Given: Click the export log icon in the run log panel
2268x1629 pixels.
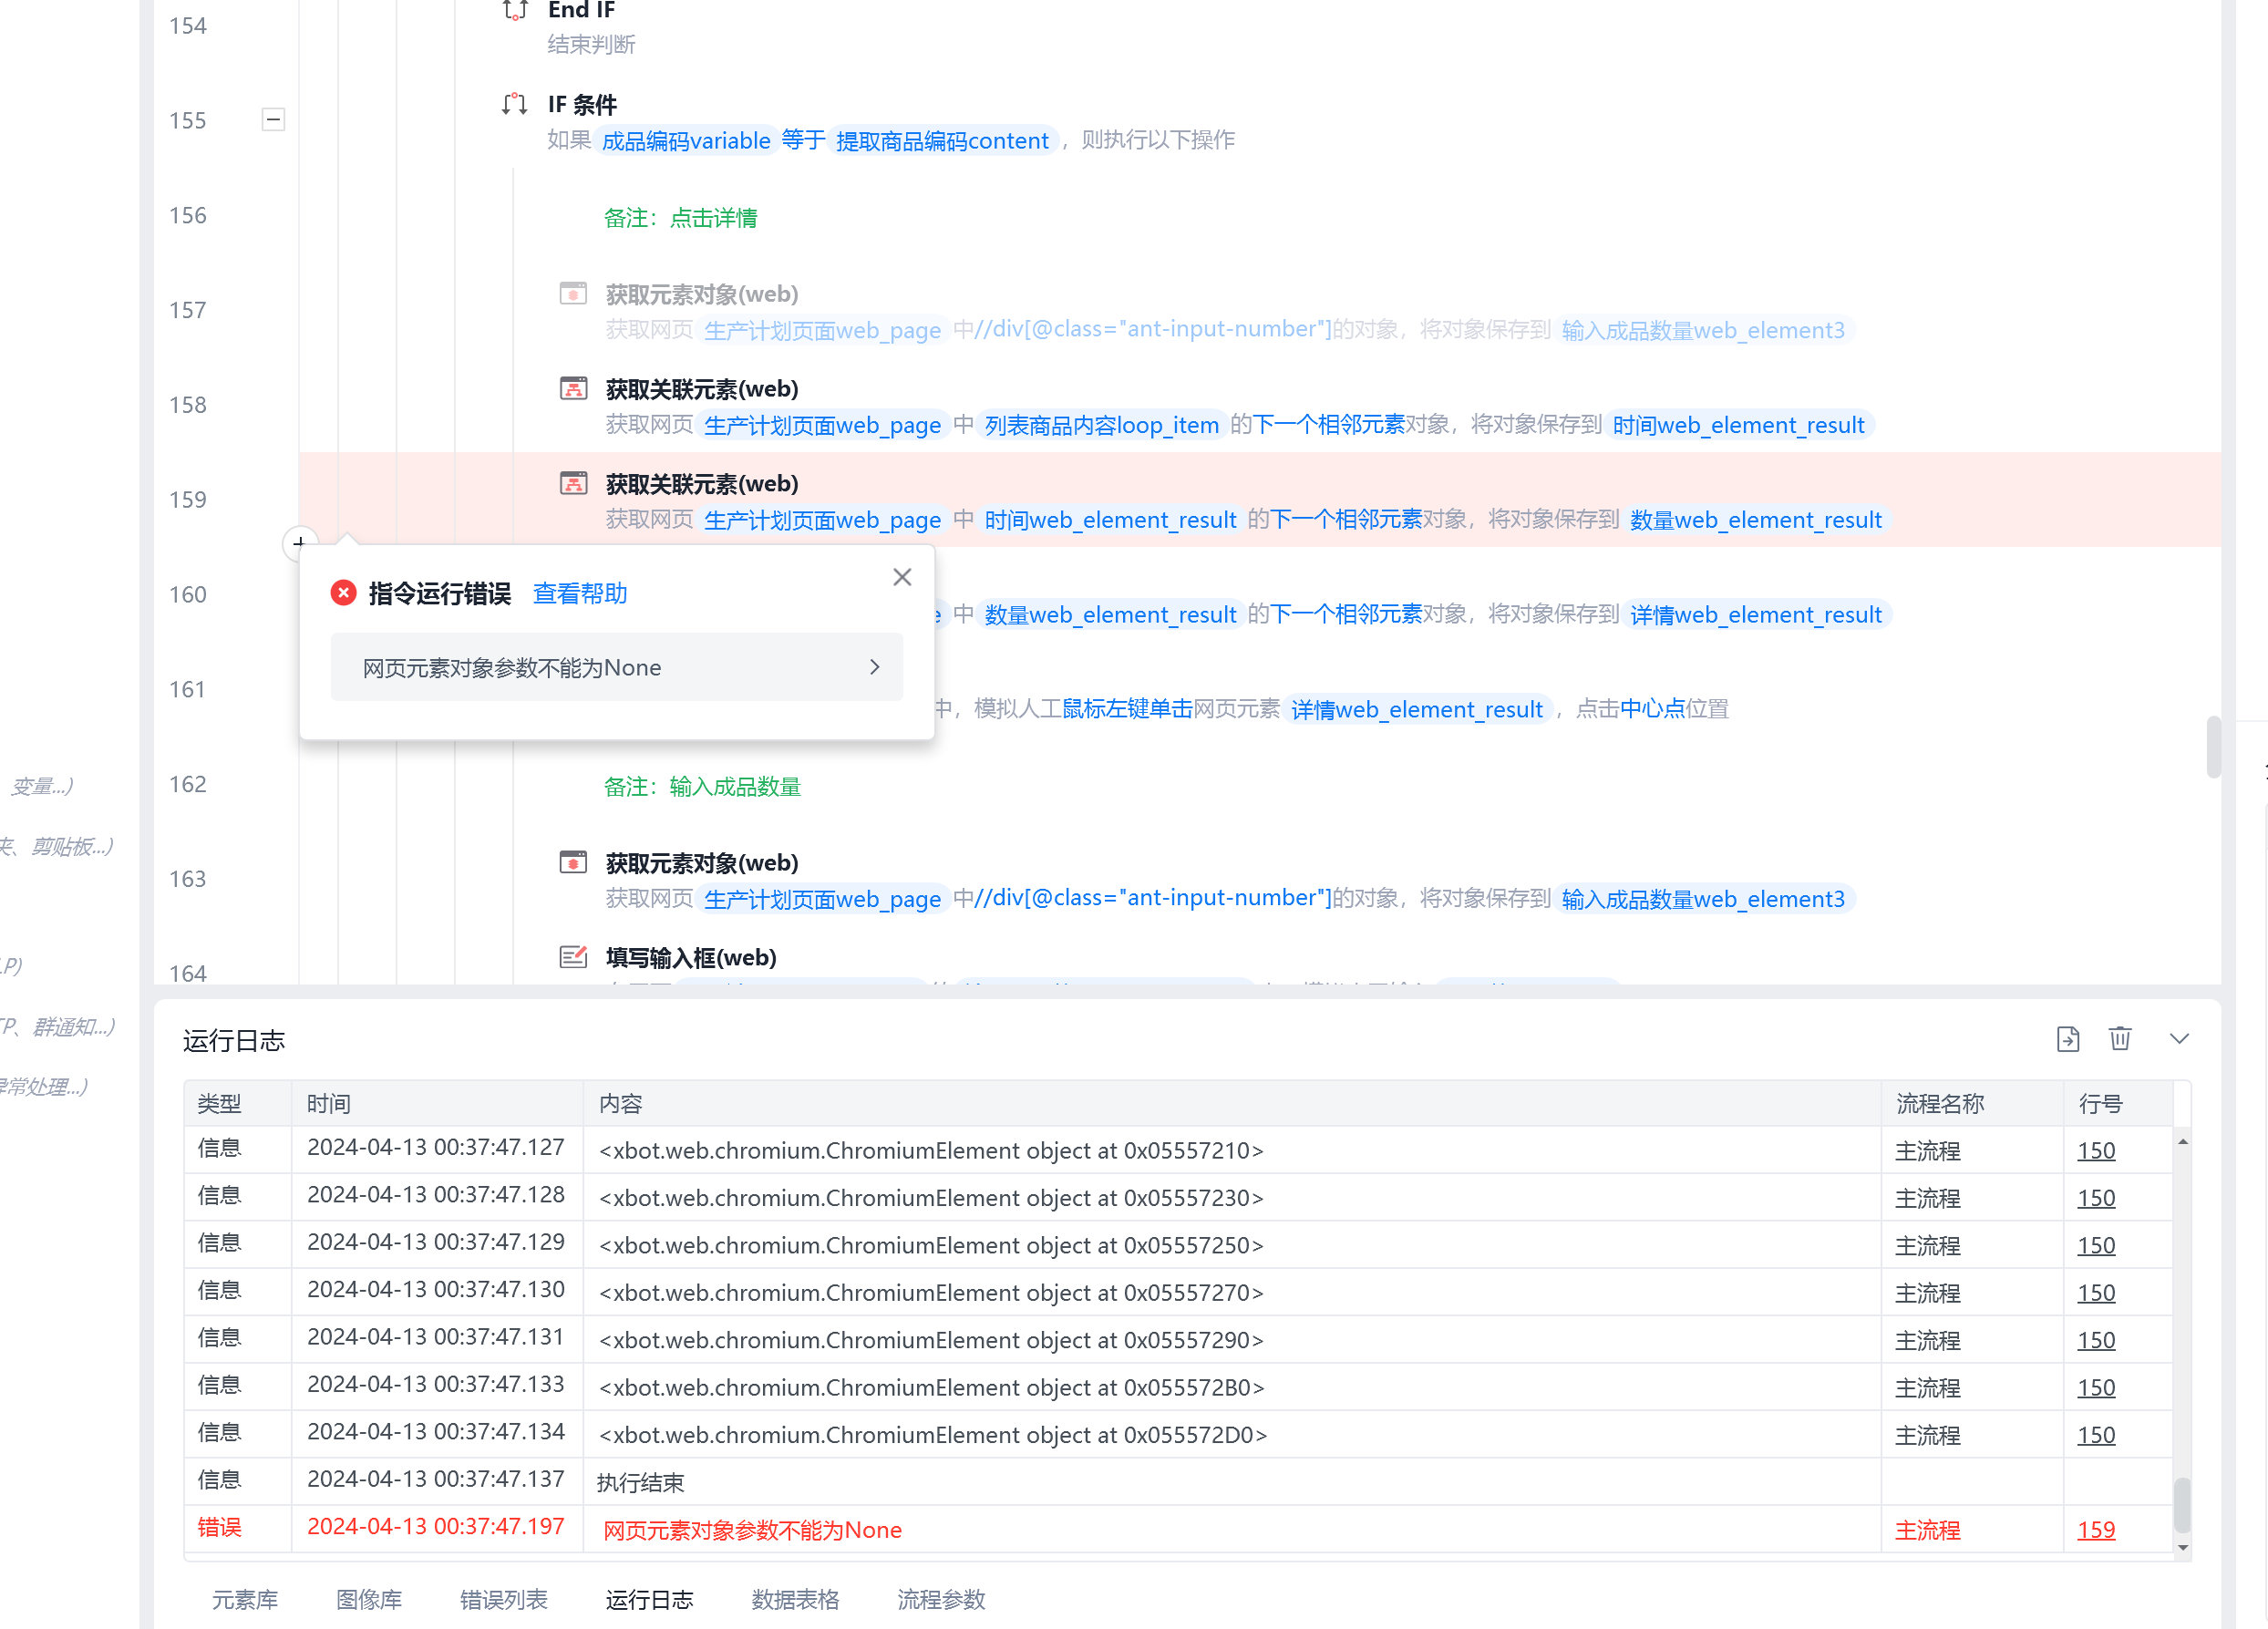Looking at the screenshot, I should pos(2067,1039).
